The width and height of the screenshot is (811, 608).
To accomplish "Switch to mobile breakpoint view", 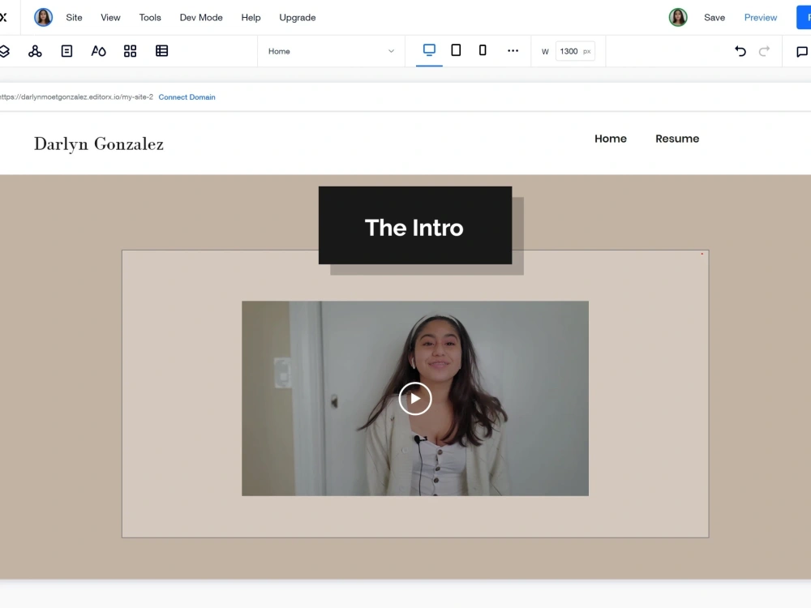I will 483,50.
